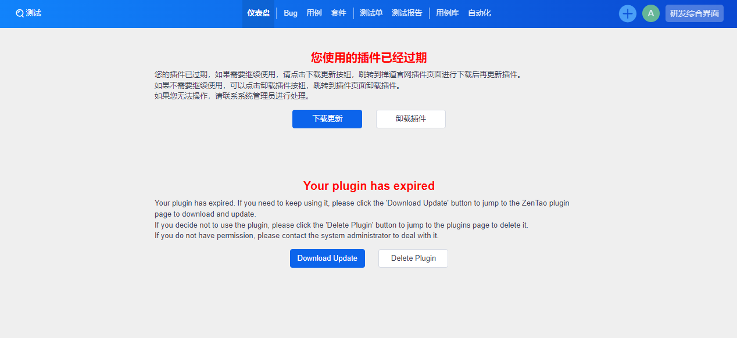The image size is (737, 338).
Task: Go to the 用例 tab
Action: [x=314, y=13]
